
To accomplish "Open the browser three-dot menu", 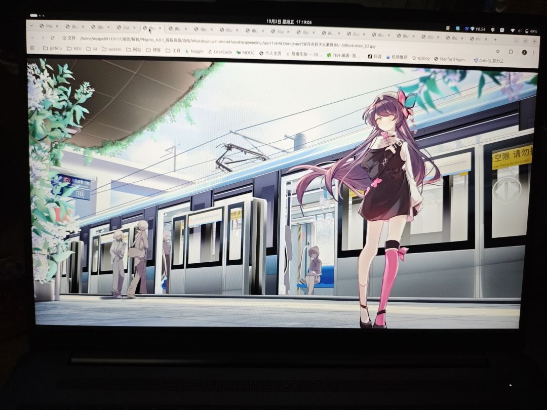I will pyautogui.click(x=533, y=53).
